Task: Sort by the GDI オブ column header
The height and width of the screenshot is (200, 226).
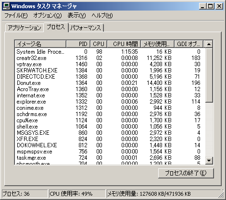Action: 188,44
